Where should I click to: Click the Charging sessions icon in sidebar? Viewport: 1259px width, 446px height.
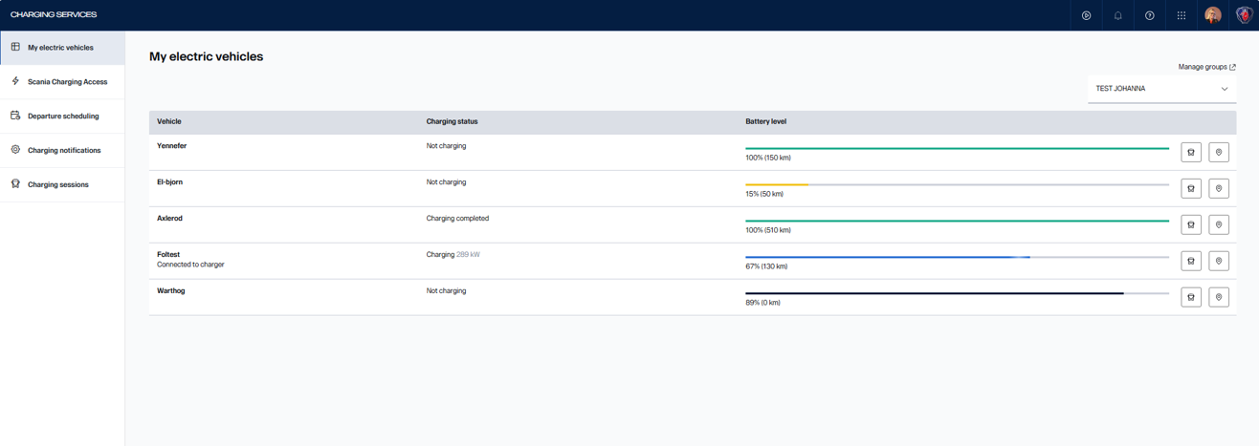[15, 184]
